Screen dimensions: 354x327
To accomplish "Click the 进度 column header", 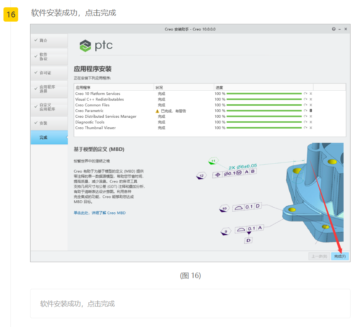I will point(263,87).
